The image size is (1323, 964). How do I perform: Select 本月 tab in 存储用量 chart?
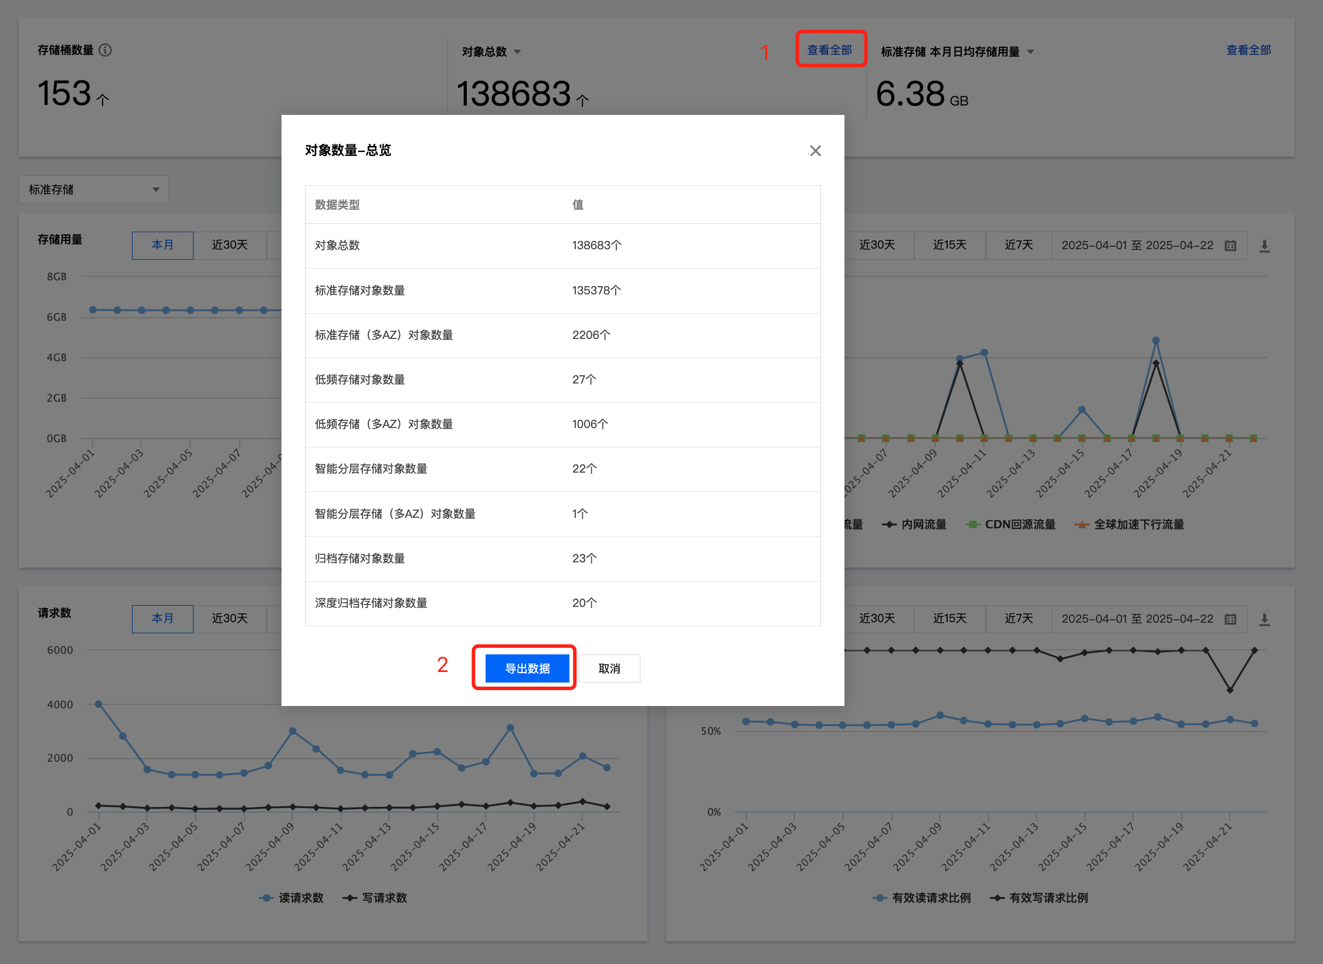click(162, 245)
